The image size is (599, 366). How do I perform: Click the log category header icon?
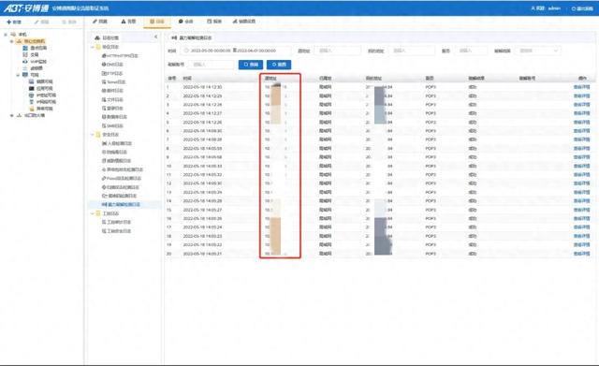97,37
